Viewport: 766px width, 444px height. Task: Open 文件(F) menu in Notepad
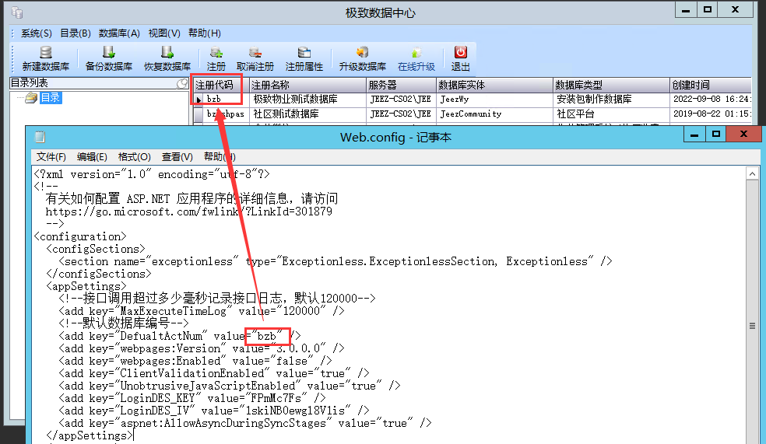[x=51, y=156]
